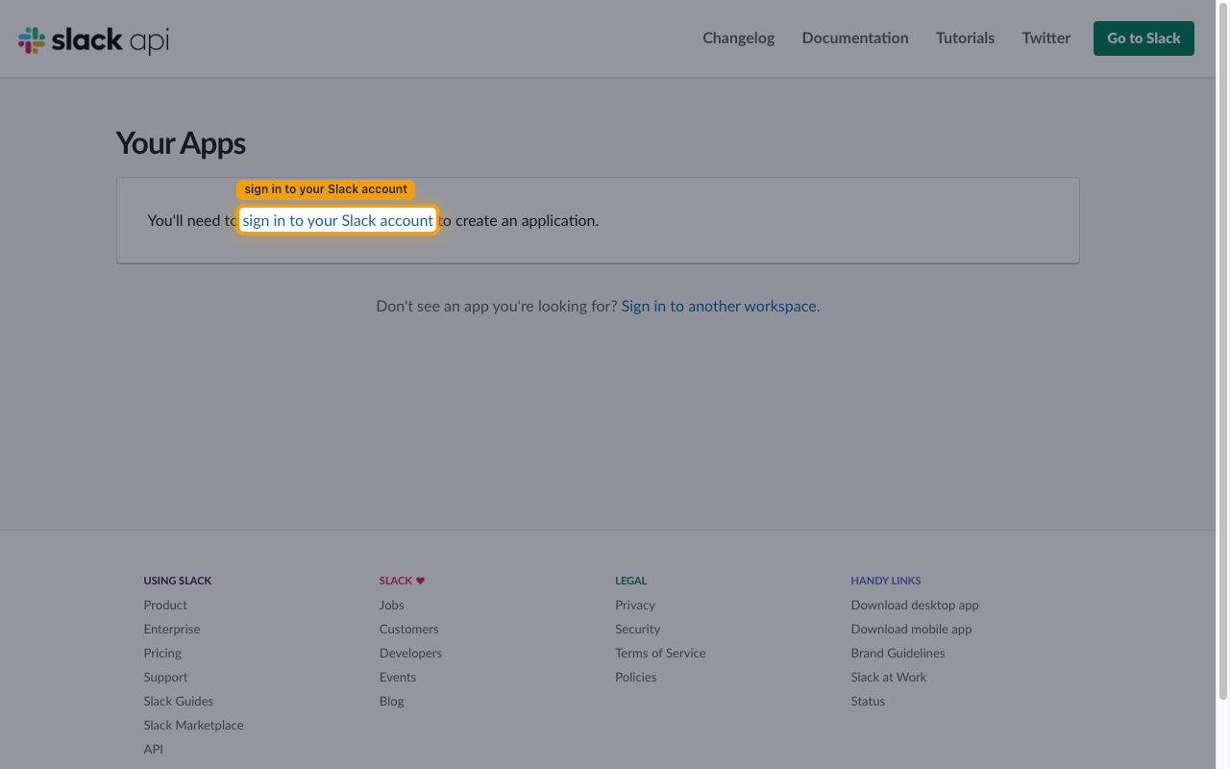Open the Slack at Work link
Screen dimensions: 1230x769
pyautogui.click(x=889, y=677)
